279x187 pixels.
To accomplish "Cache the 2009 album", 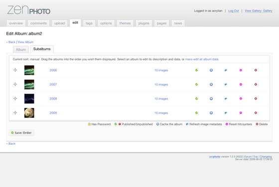I will coord(211,113).
